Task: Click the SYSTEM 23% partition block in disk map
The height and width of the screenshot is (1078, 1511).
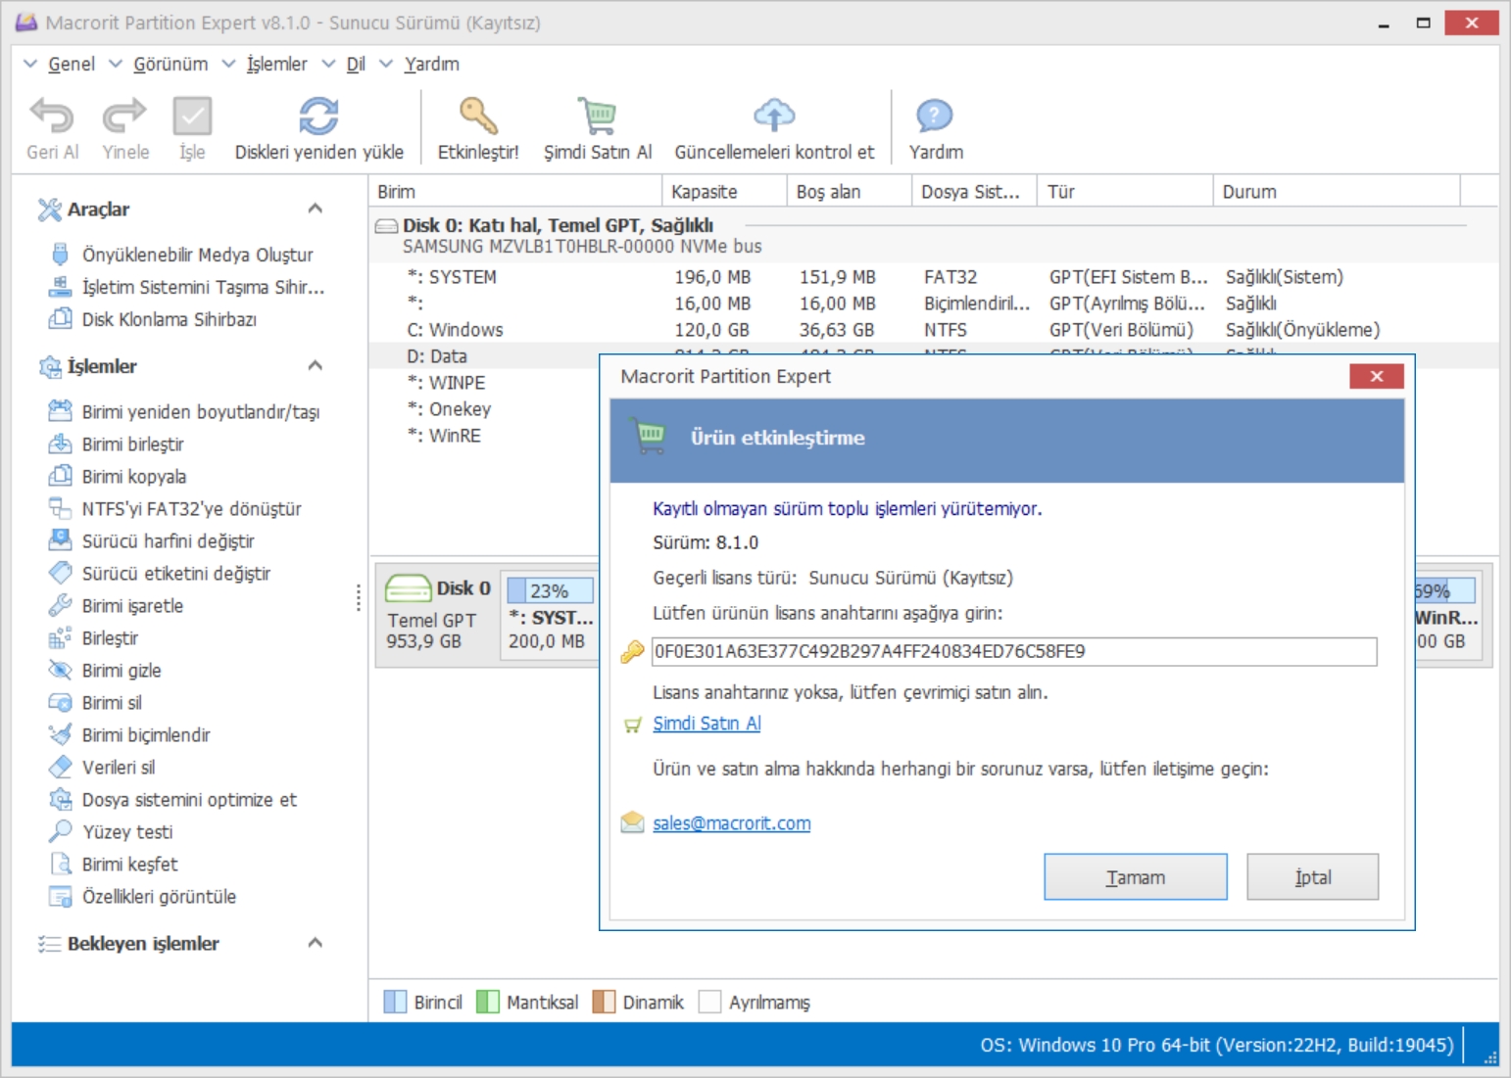Action: [x=550, y=615]
